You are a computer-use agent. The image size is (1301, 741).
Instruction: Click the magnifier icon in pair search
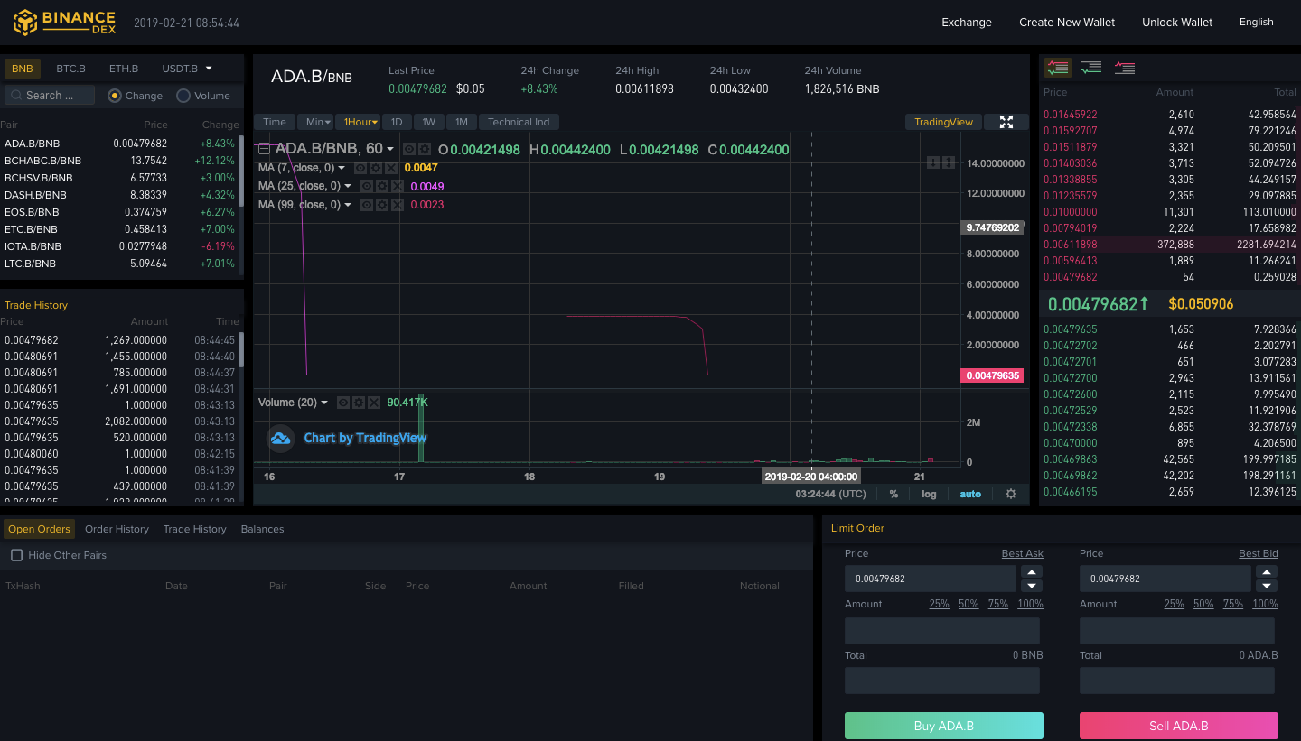(x=15, y=96)
